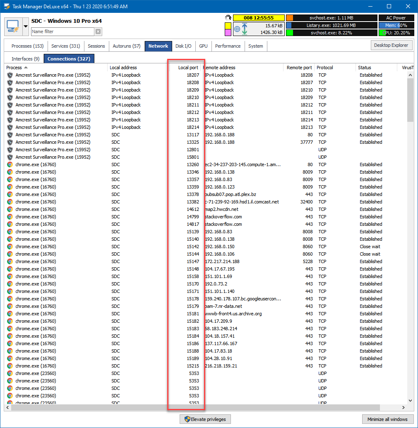Click horizontal scrollbar left arrow
The width and height of the screenshot is (418, 428).
(x=7, y=408)
